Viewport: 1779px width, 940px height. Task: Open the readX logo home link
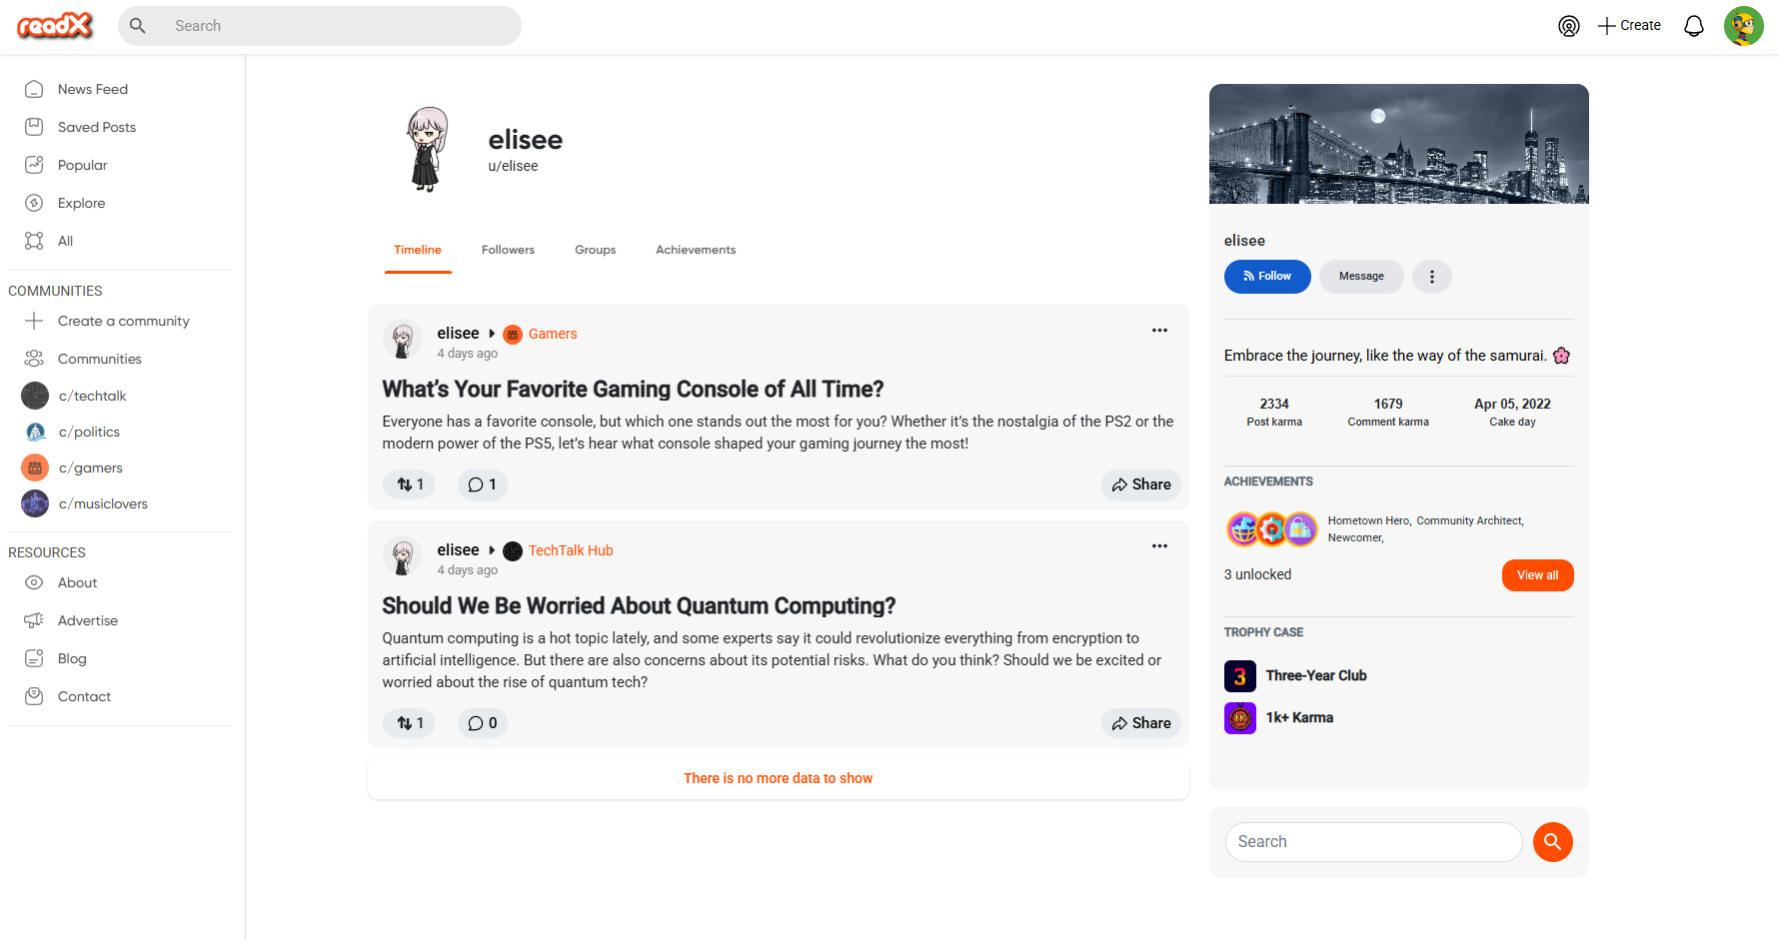point(55,26)
